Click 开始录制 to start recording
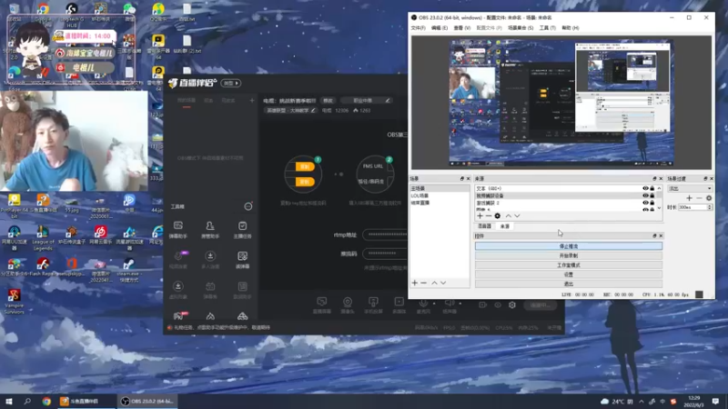Viewport: 728px width, 409px height. [568, 255]
